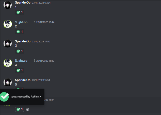
Task: Click the 23/11/2023 09:34 timestamp
Action: pyautogui.click(x=41, y=3)
